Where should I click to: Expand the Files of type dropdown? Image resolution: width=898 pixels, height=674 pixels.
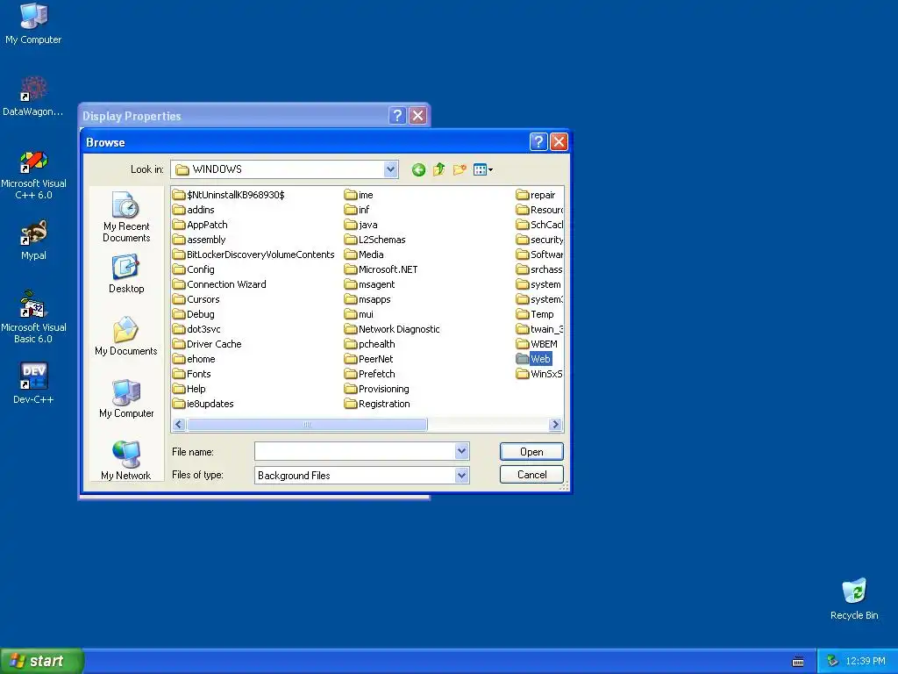(x=461, y=475)
